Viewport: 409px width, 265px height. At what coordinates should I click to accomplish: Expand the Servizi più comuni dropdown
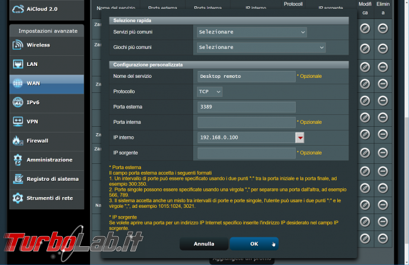click(252, 32)
